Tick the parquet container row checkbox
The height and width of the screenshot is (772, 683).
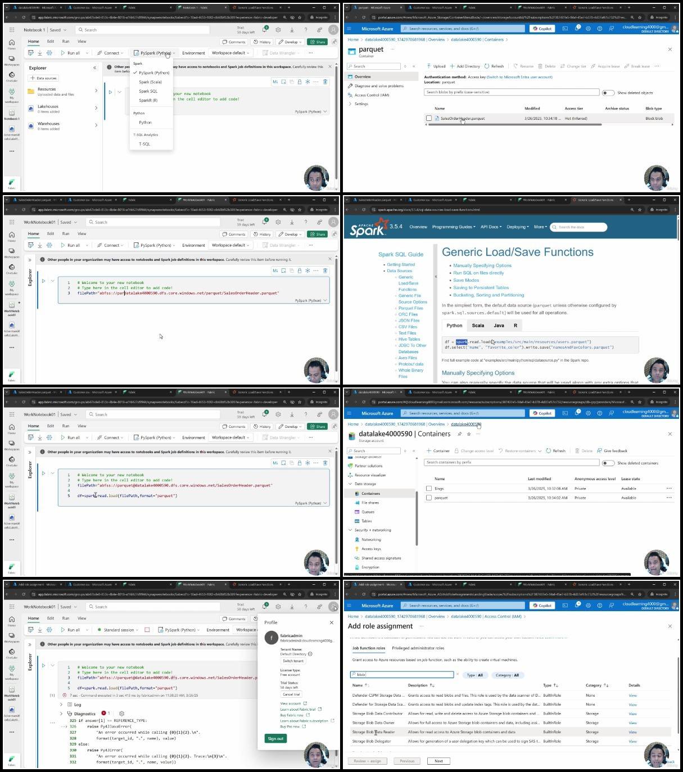[429, 498]
